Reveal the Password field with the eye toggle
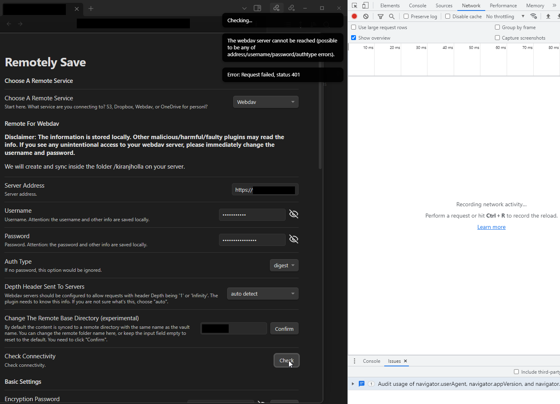Image resolution: width=560 pixels, height=404 pixels. tap(293, 239)
